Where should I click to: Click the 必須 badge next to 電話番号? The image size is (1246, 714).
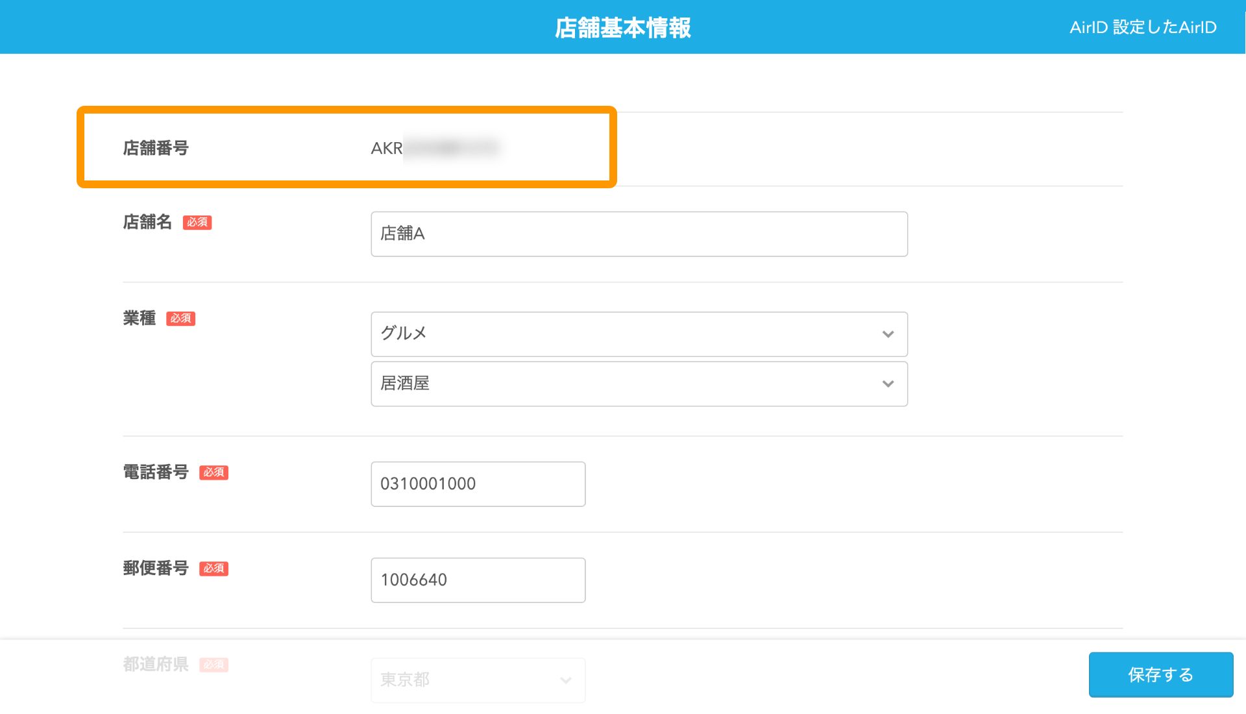214,473
